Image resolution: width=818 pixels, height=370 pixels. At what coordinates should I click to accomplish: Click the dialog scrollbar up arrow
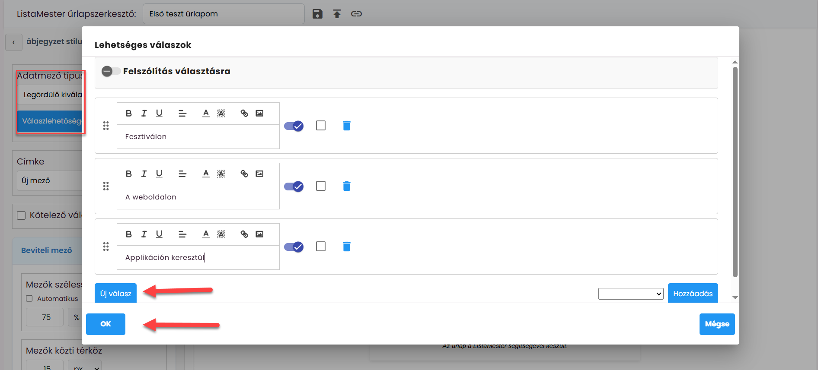point(735,62)
